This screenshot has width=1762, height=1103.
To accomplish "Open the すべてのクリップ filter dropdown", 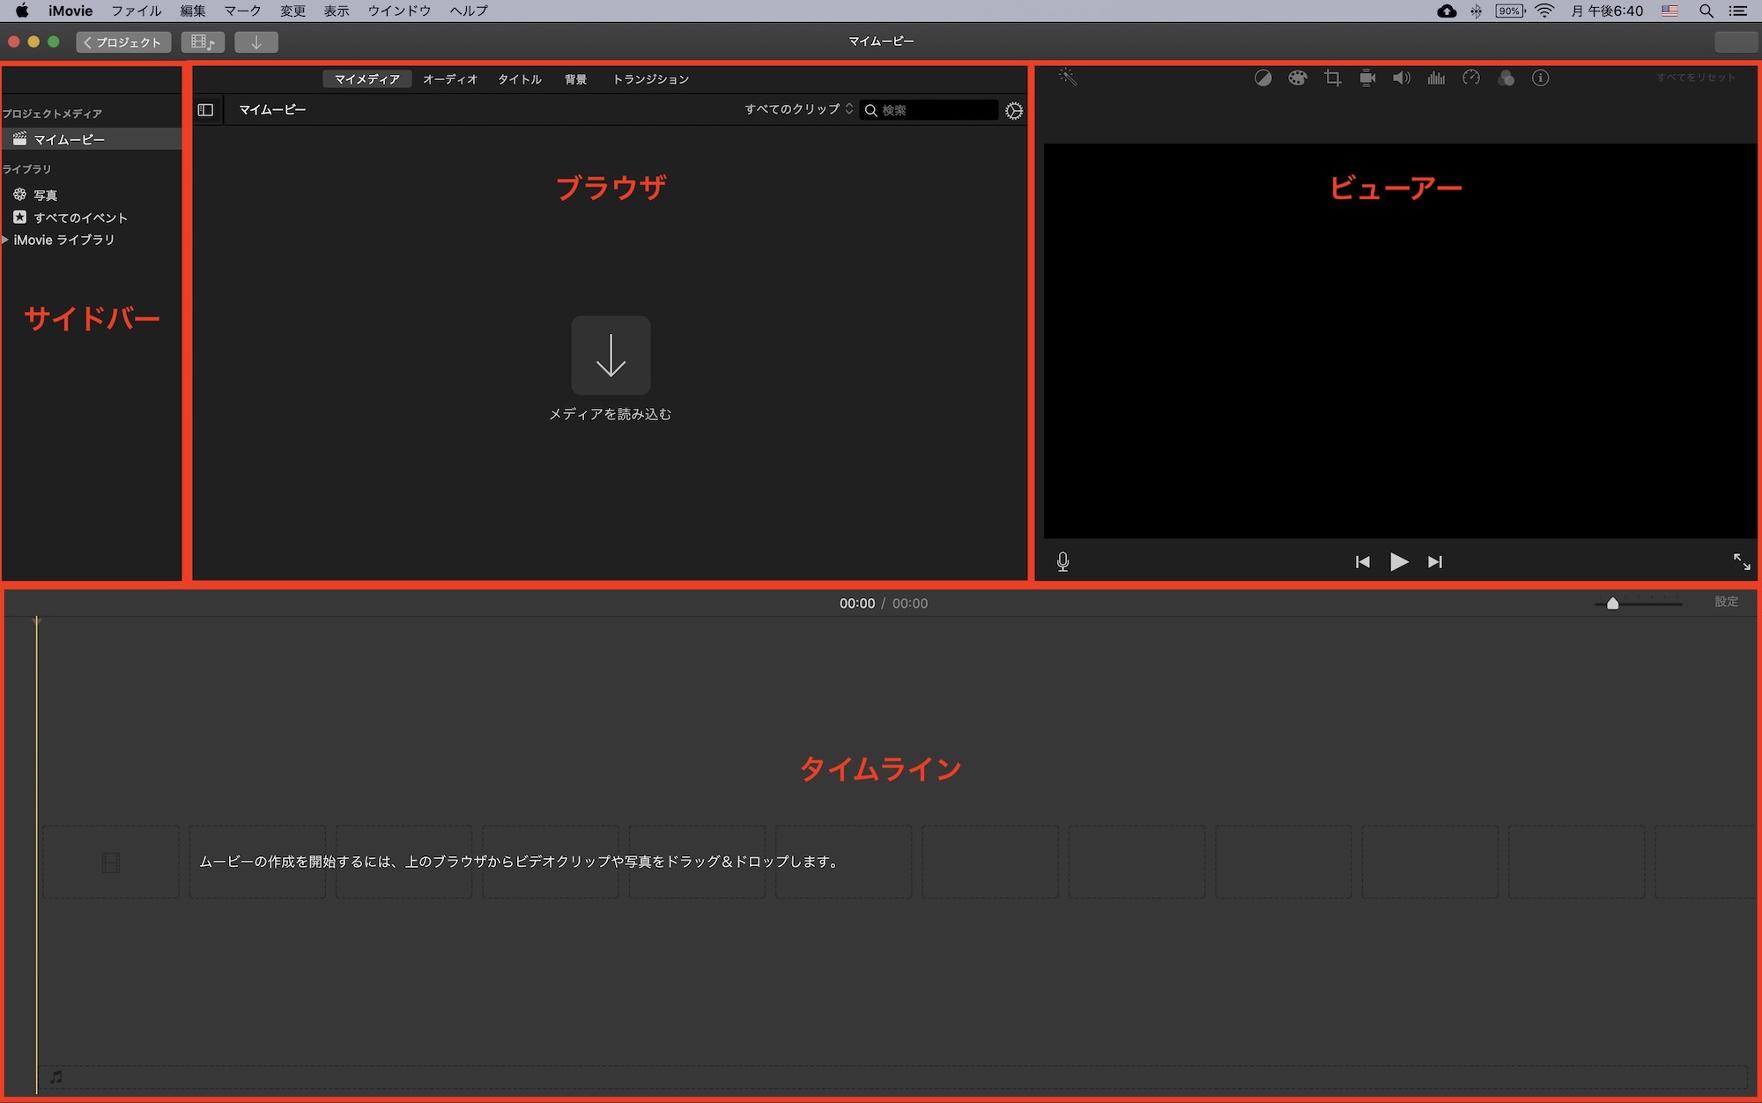I will 798,109.
